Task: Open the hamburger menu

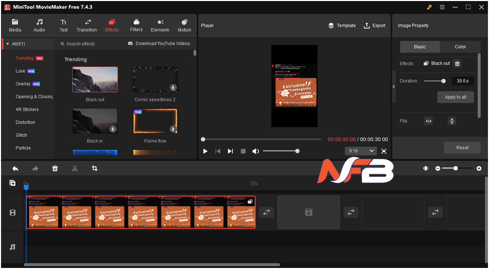Action: pos(442,7)
